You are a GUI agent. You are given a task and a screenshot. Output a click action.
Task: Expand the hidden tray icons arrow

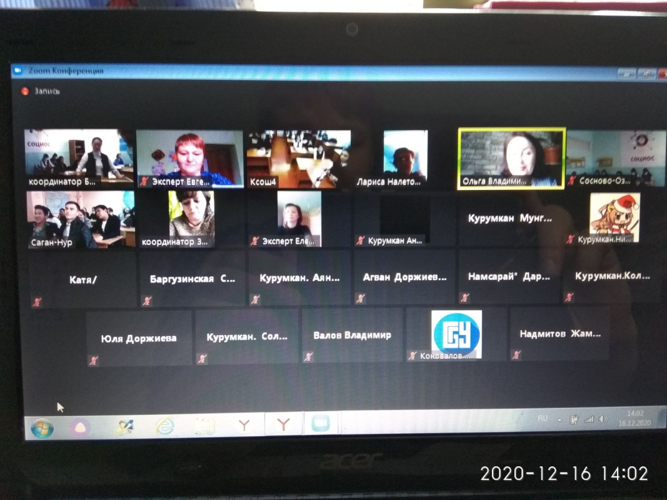pyautogui.click(x=559, y=419)
